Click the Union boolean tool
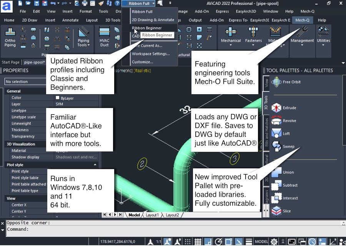The width and height of the screenshot is (346, 246). [x=276, y=173]
